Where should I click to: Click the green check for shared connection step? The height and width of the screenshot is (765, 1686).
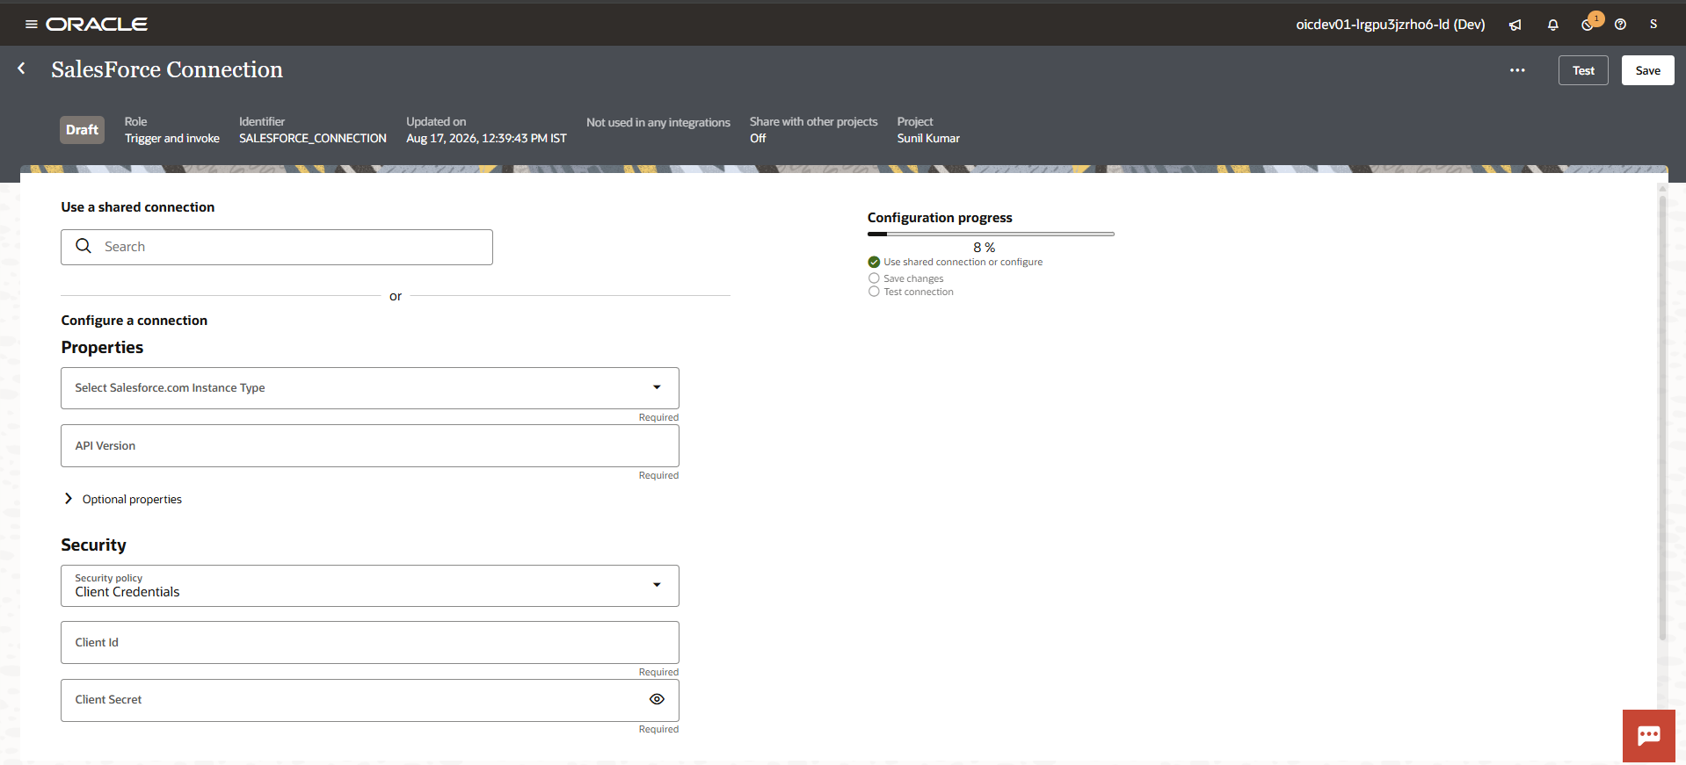pos(874,262)
